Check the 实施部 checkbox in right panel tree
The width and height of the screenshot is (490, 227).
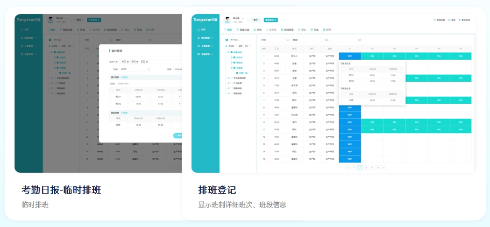coord(235,67)
